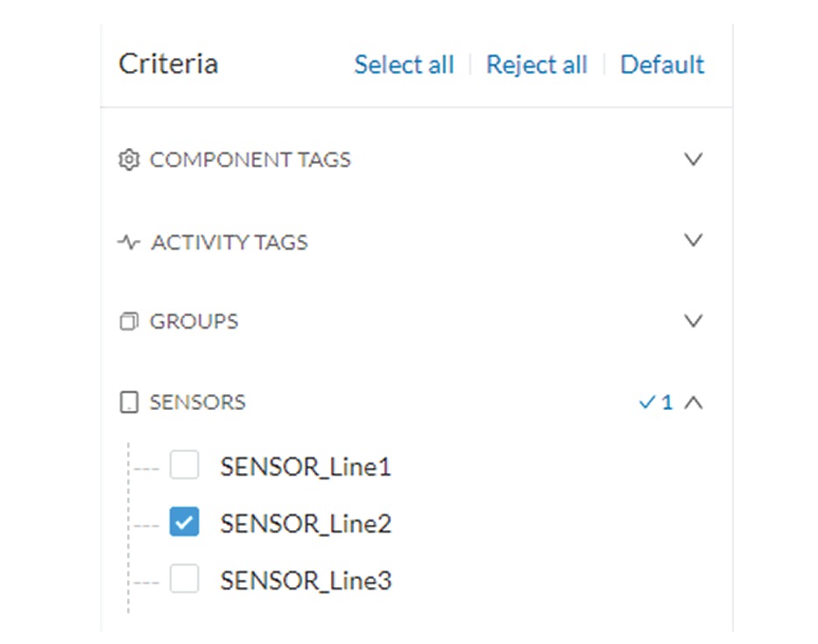
Task: Collapse the SENSORS section
Action: 691,402
